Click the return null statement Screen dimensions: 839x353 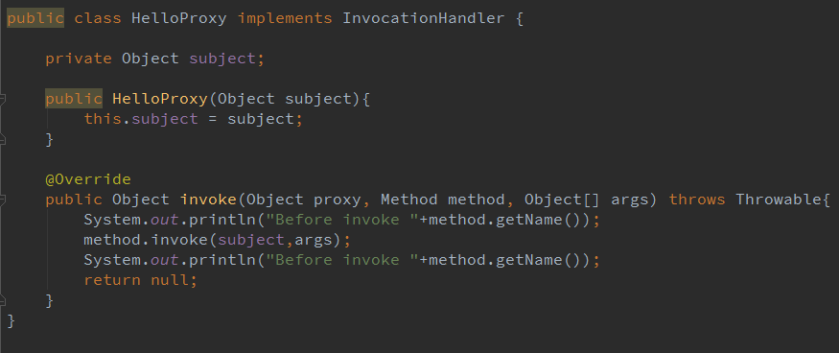point(140,280)
